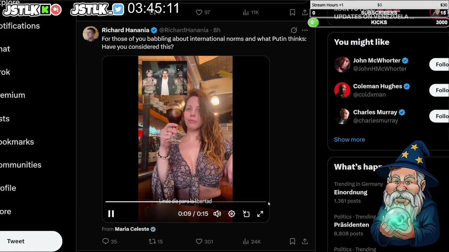Pause the playing video
449x252 pixels.
[x=111, y=213]
